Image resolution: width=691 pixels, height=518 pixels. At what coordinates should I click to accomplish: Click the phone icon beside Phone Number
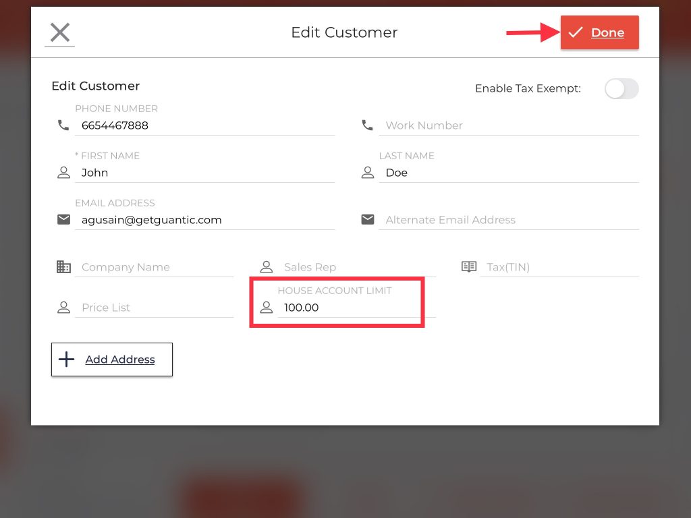click(63, 125)
